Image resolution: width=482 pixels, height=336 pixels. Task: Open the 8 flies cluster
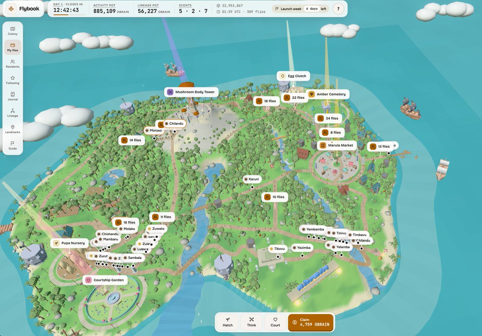tap(331, 132)
